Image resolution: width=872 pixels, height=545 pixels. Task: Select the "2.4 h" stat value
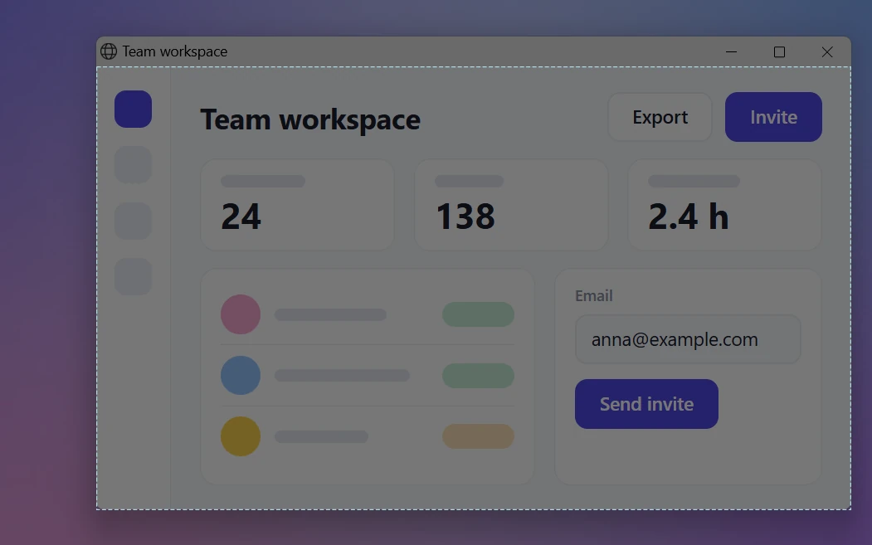pos(689,217)
